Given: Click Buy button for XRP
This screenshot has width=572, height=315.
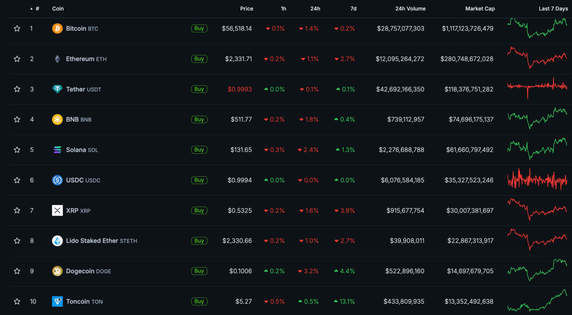Looking at the screenshot, I should coord(199,210).
